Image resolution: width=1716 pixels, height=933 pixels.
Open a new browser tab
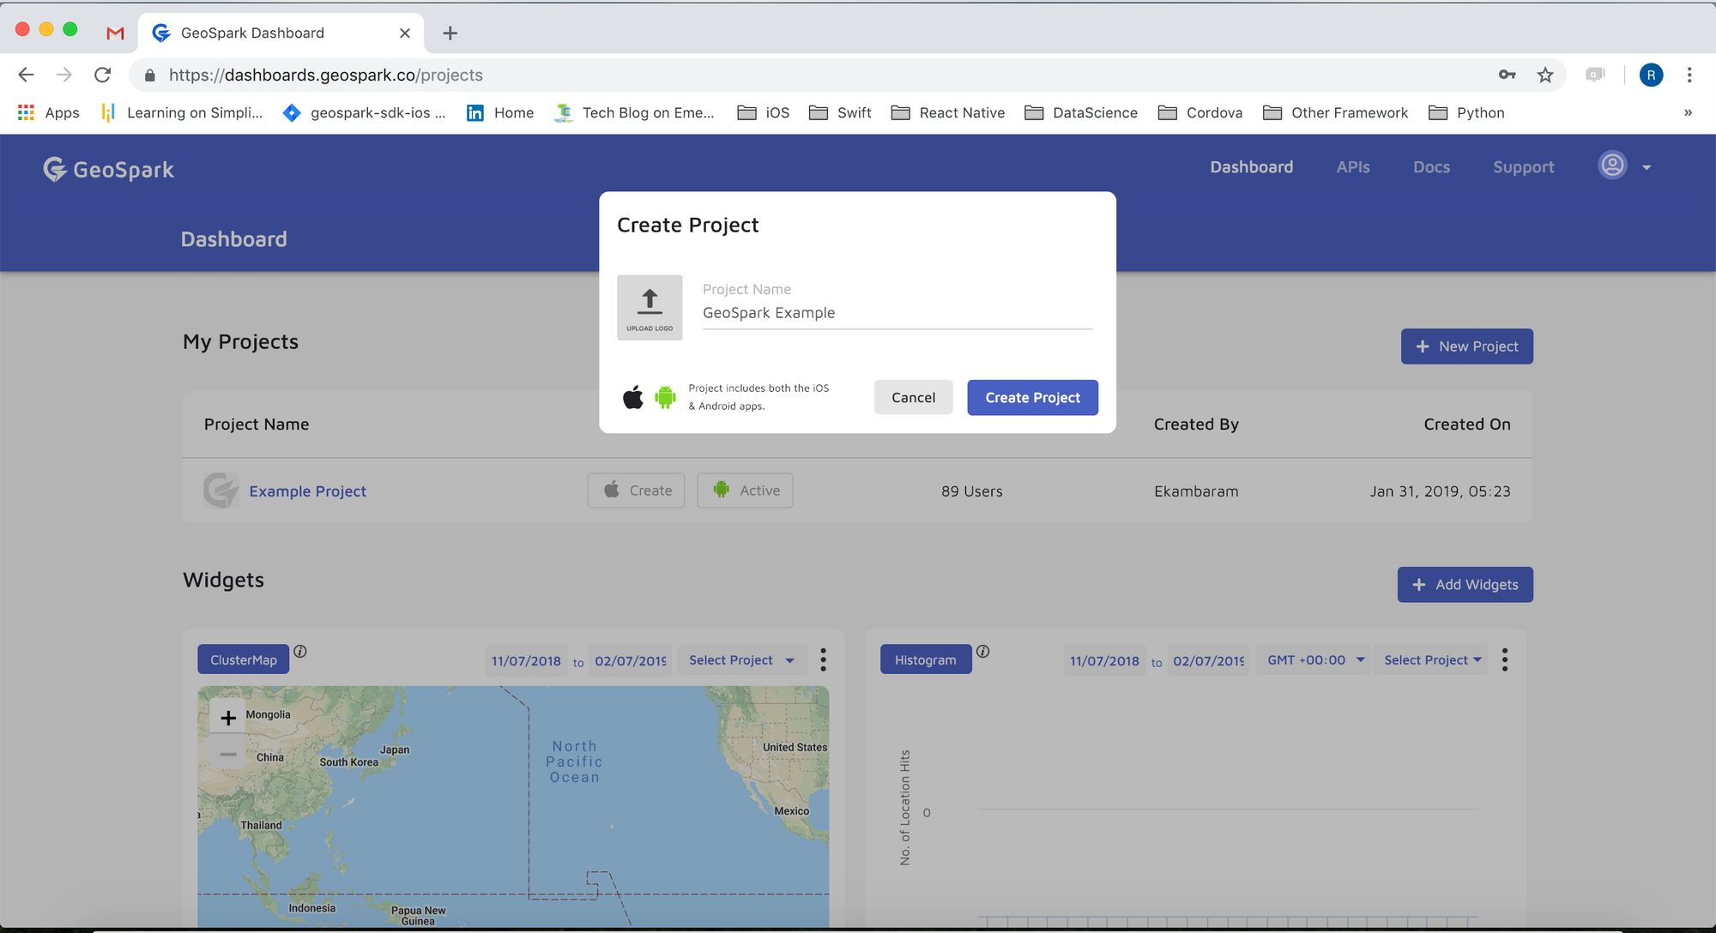tap(450, 33)
